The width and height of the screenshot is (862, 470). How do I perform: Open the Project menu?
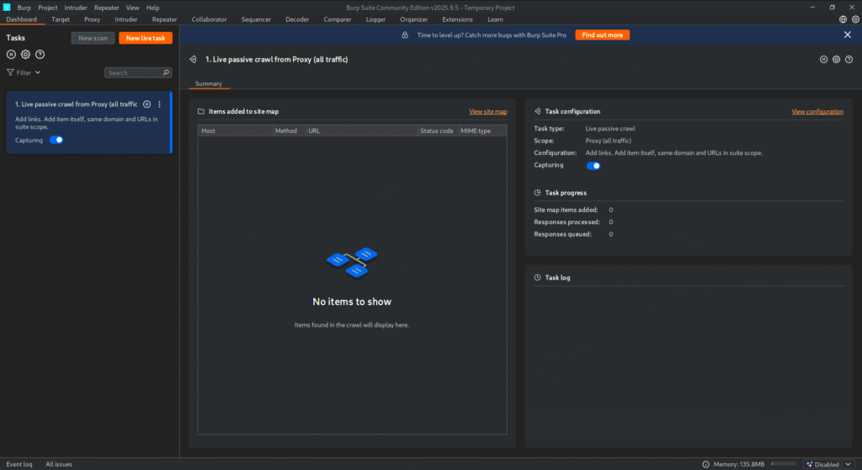pyautogui.click(x=48, y=8)
